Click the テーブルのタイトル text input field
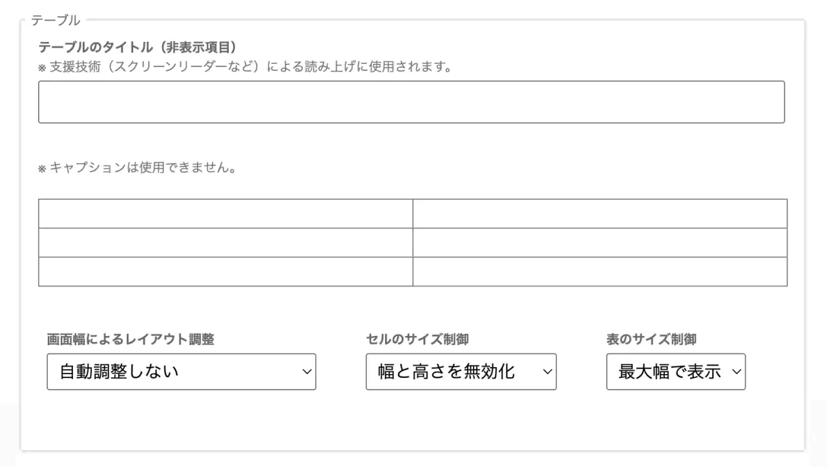The height and width of the screenshot is (467, 827). (x=411, y=102)
